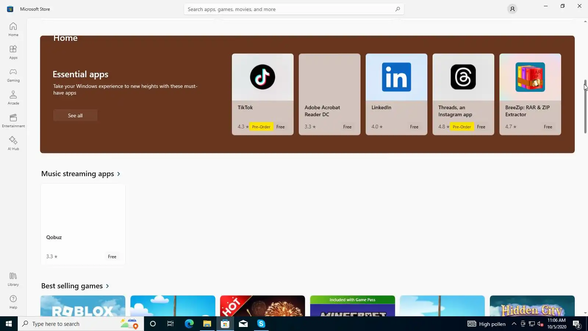Open the Mail app on taskbar
This screenshot has height=331, width=588.
point(243,324)
